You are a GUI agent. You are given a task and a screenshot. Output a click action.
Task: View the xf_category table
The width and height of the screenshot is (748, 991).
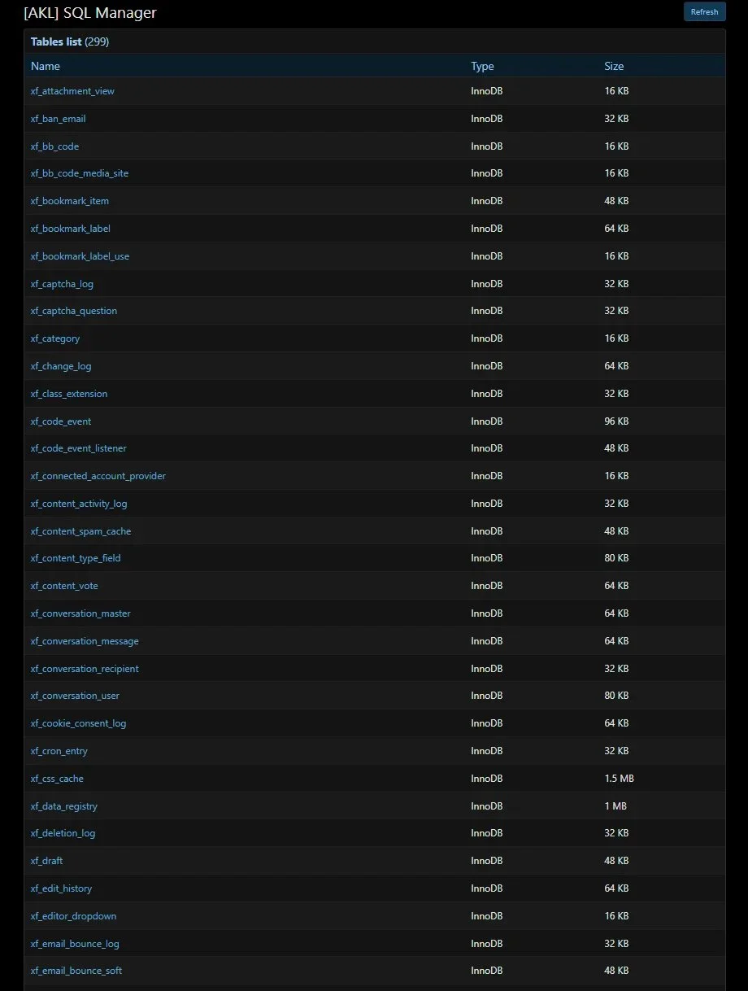(55, 338)
